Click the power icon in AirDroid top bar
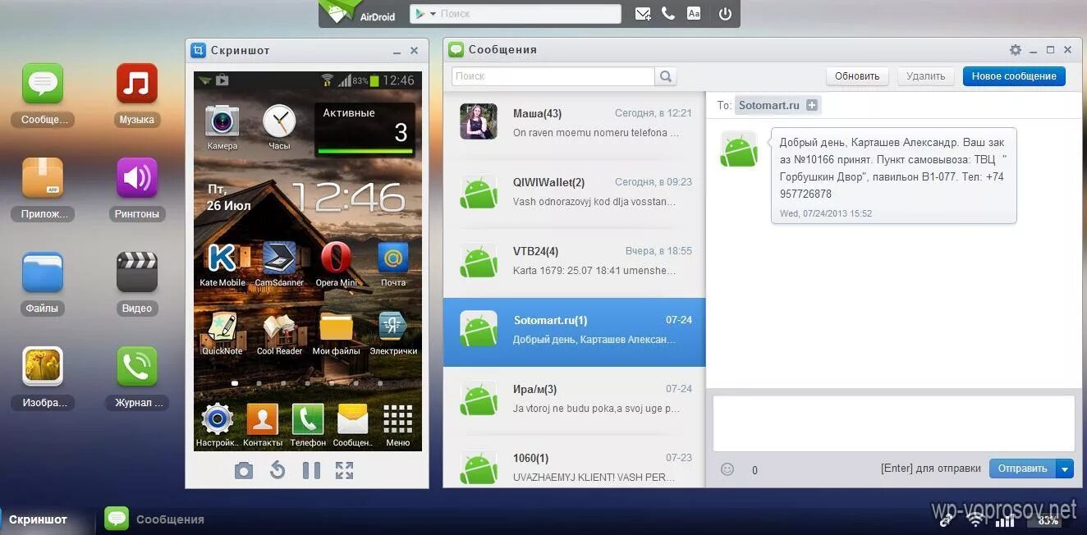 point(725,14)
